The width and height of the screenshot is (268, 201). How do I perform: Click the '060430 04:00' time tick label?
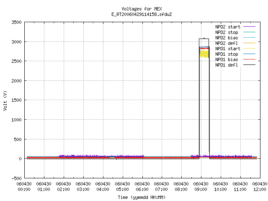click(x=103, y=187)
